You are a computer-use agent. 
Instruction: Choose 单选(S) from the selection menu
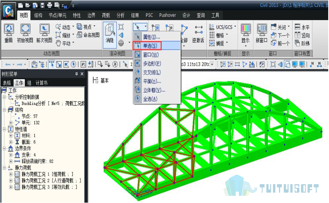click(157, 46)
